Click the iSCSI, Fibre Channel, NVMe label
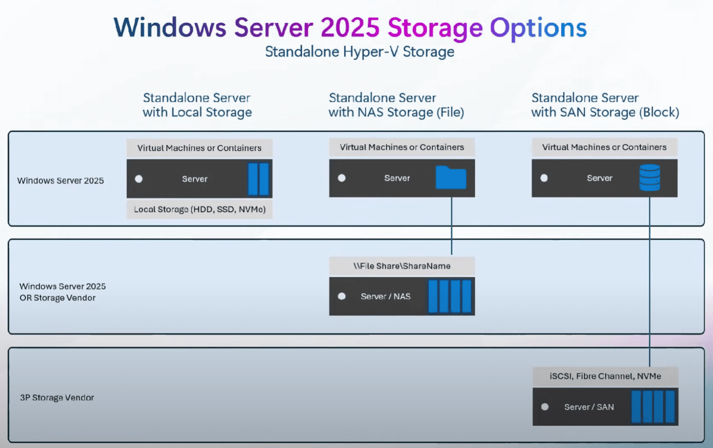 [605, 376]
